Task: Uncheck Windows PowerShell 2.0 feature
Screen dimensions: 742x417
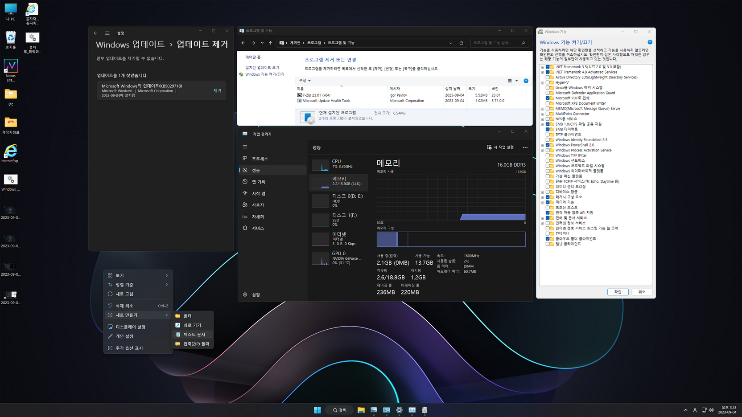Action: [548, 145]
